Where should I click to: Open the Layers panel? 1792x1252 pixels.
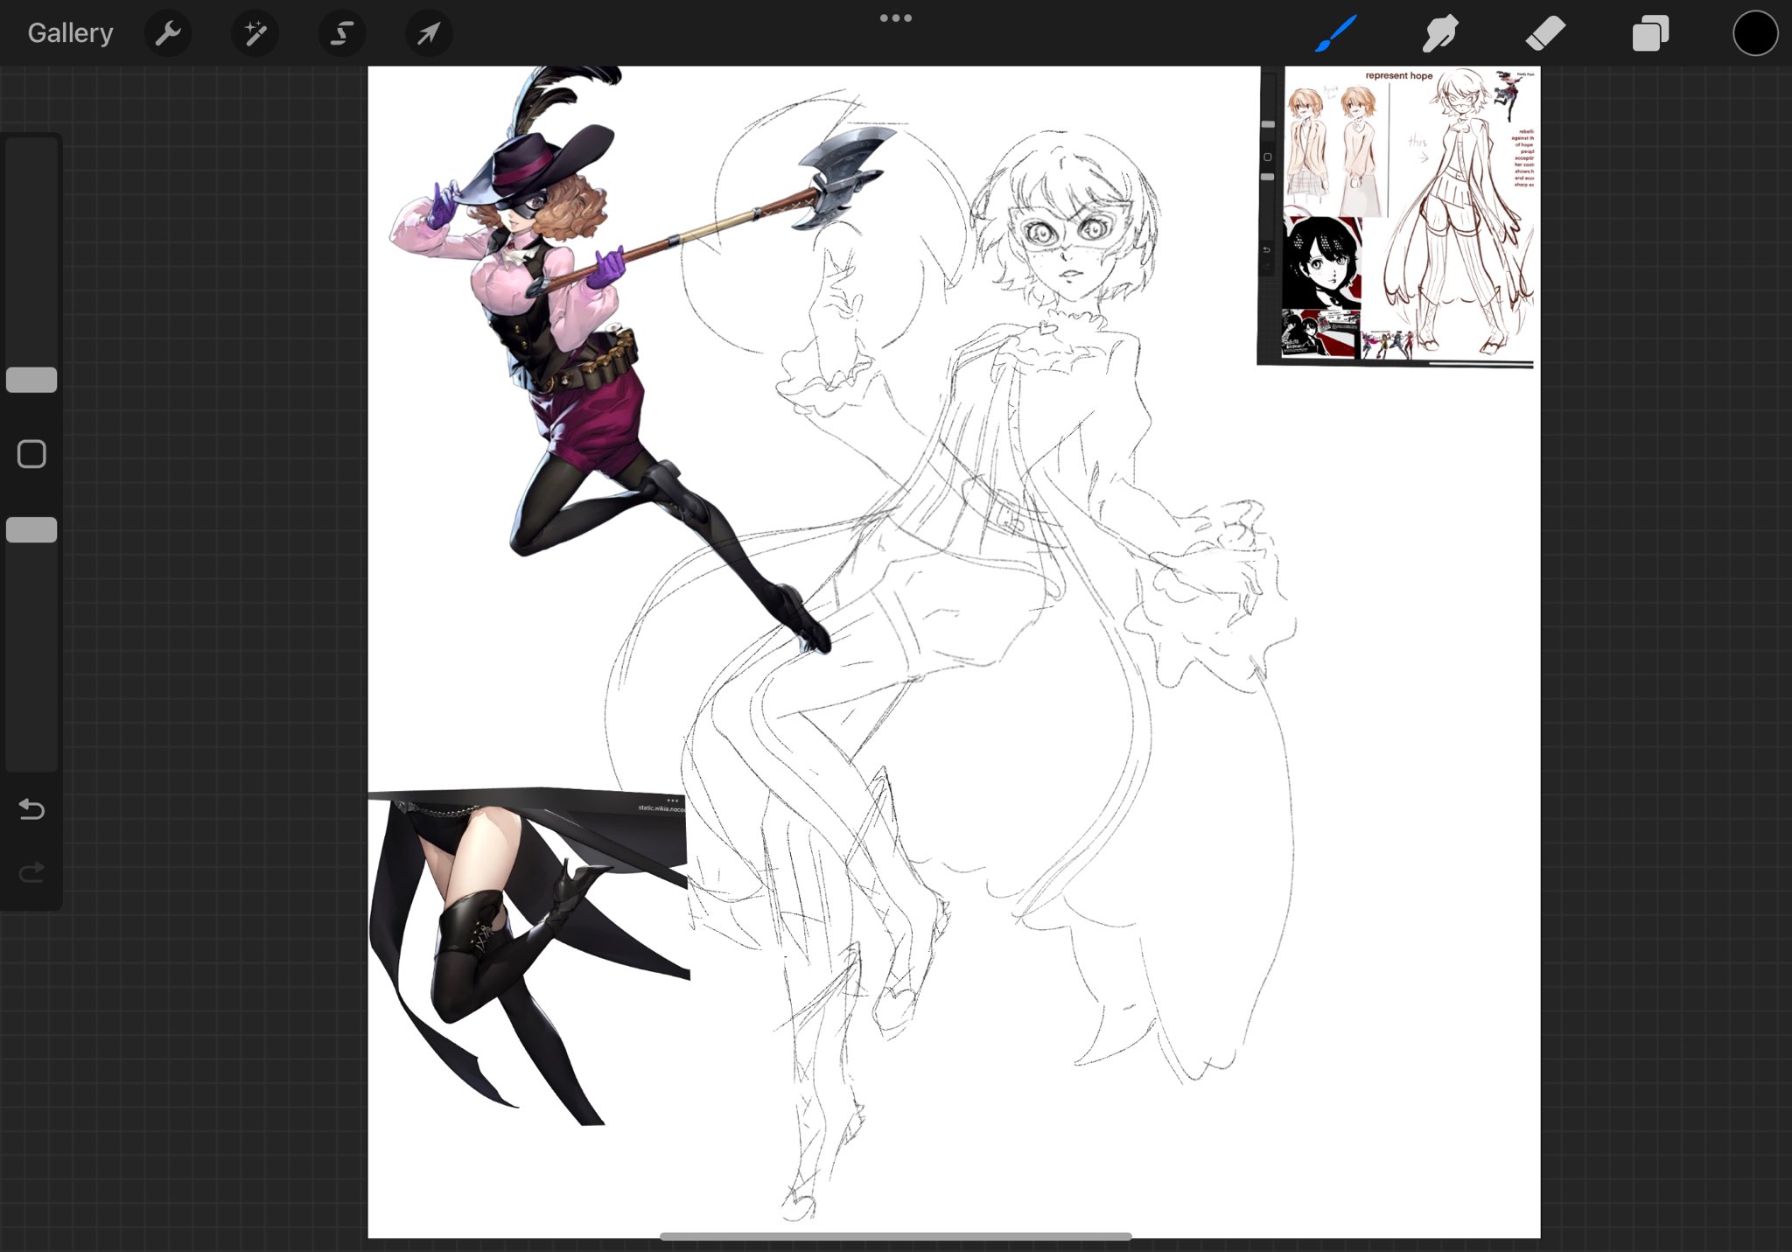point(1650,34)
